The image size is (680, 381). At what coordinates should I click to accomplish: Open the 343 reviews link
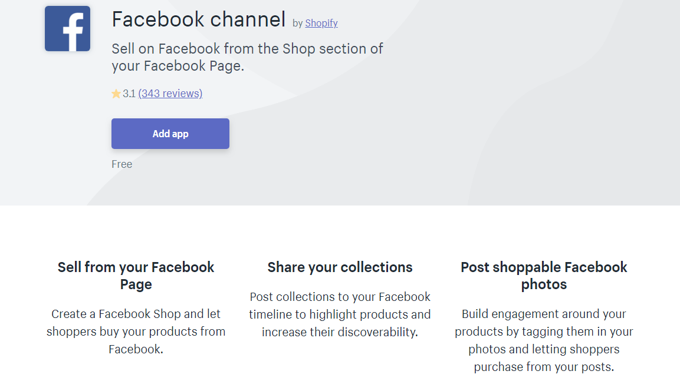(170, 94)
